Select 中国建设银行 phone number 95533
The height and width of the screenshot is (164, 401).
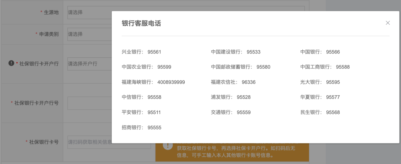(x=254, y=52)
